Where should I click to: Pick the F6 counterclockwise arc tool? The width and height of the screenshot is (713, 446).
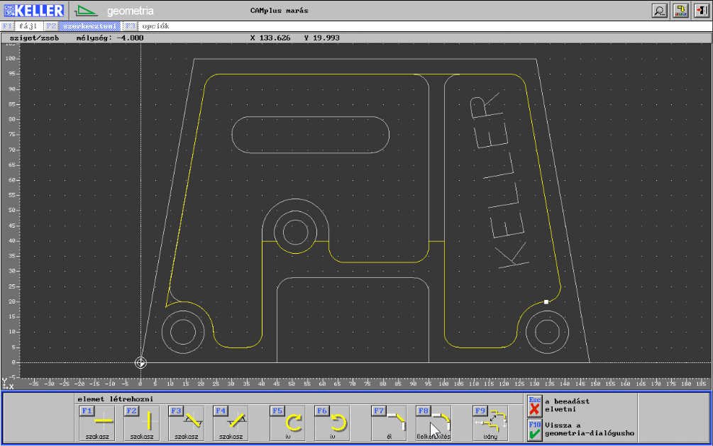click(x=332, y=423)
